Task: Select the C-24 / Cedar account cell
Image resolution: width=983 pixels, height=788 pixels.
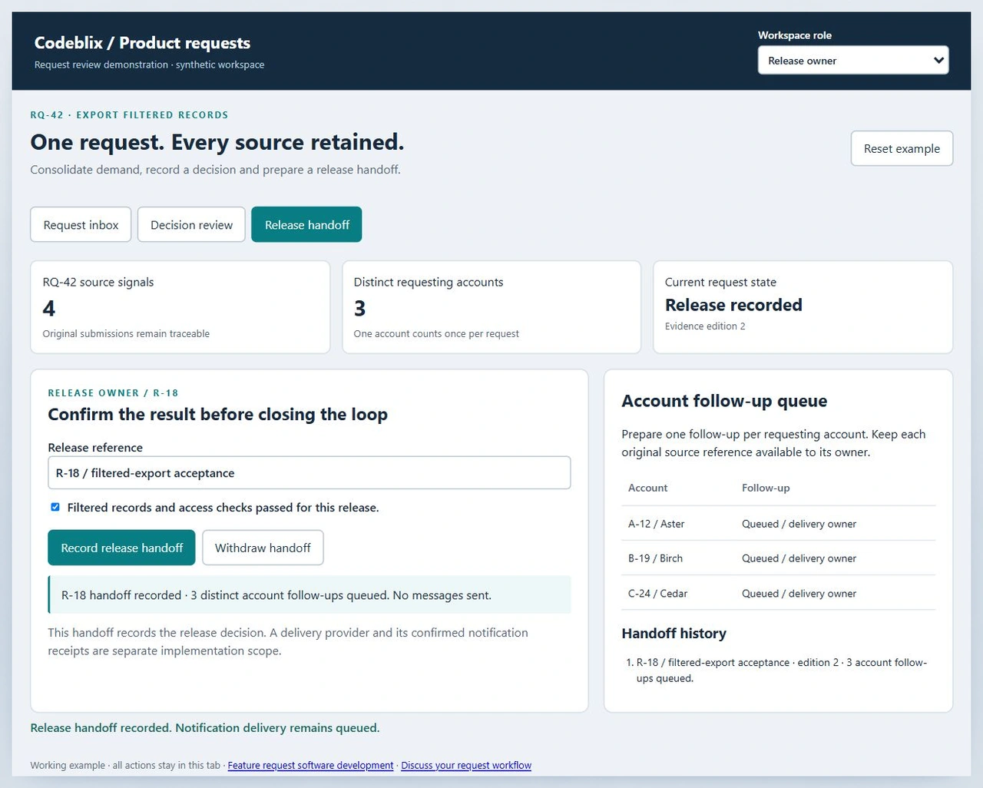Action: pos(657,594)
